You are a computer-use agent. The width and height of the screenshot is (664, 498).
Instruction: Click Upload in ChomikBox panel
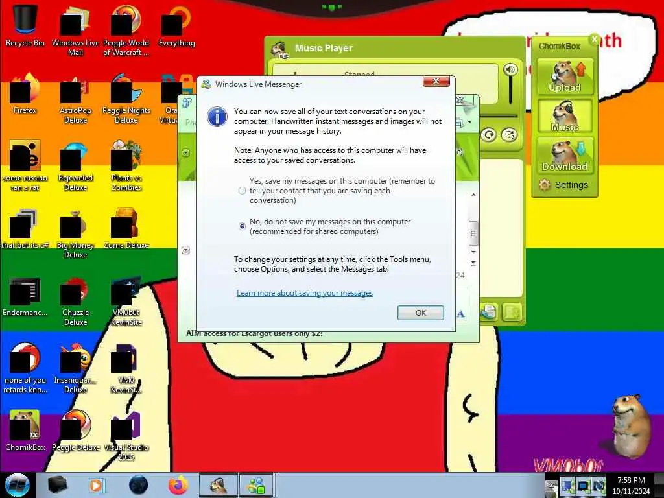coord(565,77)
